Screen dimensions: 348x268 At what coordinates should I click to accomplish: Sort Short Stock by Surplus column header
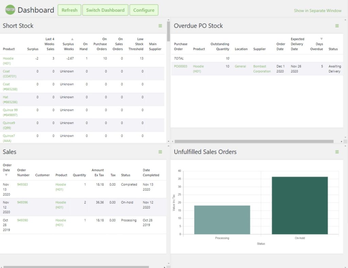tap(33, 49)
